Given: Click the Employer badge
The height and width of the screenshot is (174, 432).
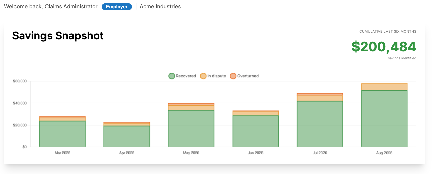Looking at the screenshot, I should (117, 7).
